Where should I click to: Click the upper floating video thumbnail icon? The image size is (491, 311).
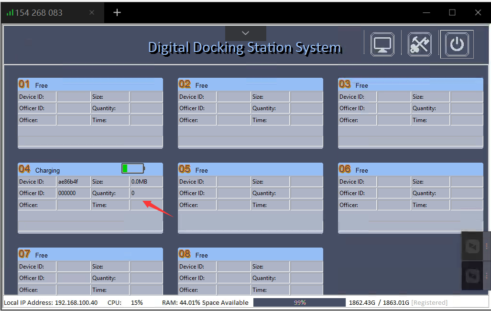click(472, 246)
